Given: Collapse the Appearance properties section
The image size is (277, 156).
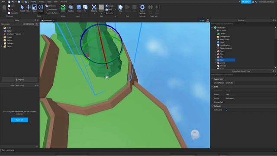Looking at the screenshot, I should 213,79.
